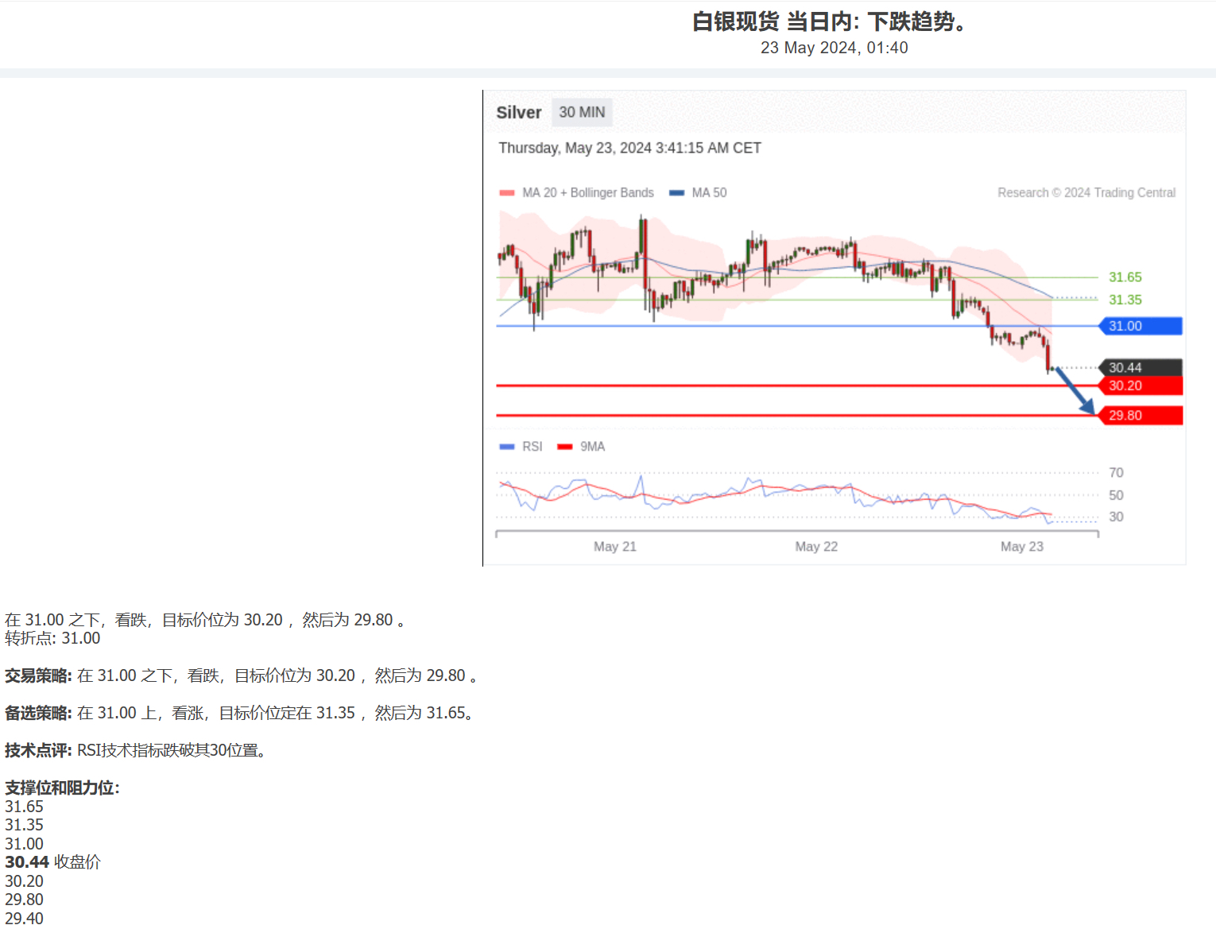This screenshot has width=1216, height=925.
Task: Toggle the MA 50 line visibility
Action: [707, 192]
